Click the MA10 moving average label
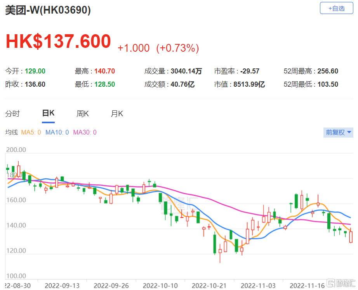Viewport: 358px width, 290px height. [57, 132]
